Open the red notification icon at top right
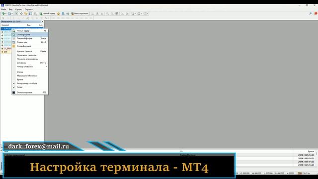 pyautogui.click(x=316, y=13)
